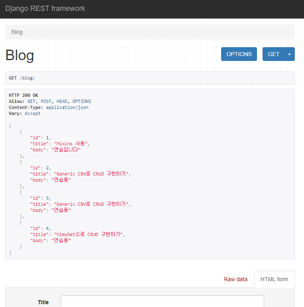304x307 pixels.
Task: Click the body value of record id 4
Action: pos(61,240)
